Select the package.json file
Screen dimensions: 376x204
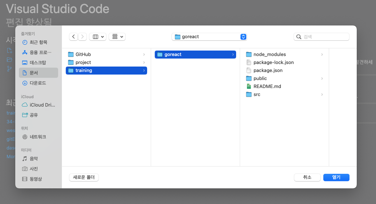point(284,70)
